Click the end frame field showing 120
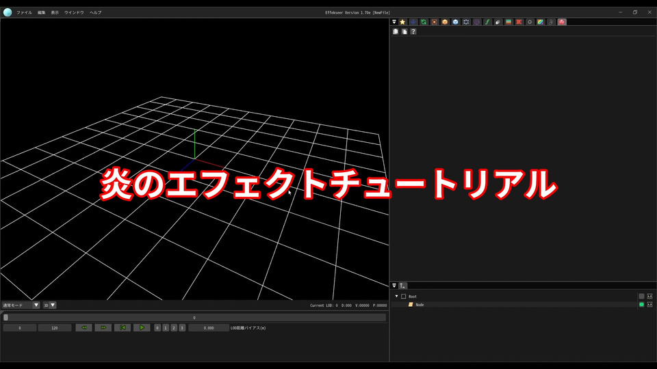The width and height of the screenshot is (657, 369). [55, 328]
